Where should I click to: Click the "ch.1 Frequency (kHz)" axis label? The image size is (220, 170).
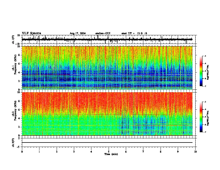pyautogui.click(x=15, y=65)
